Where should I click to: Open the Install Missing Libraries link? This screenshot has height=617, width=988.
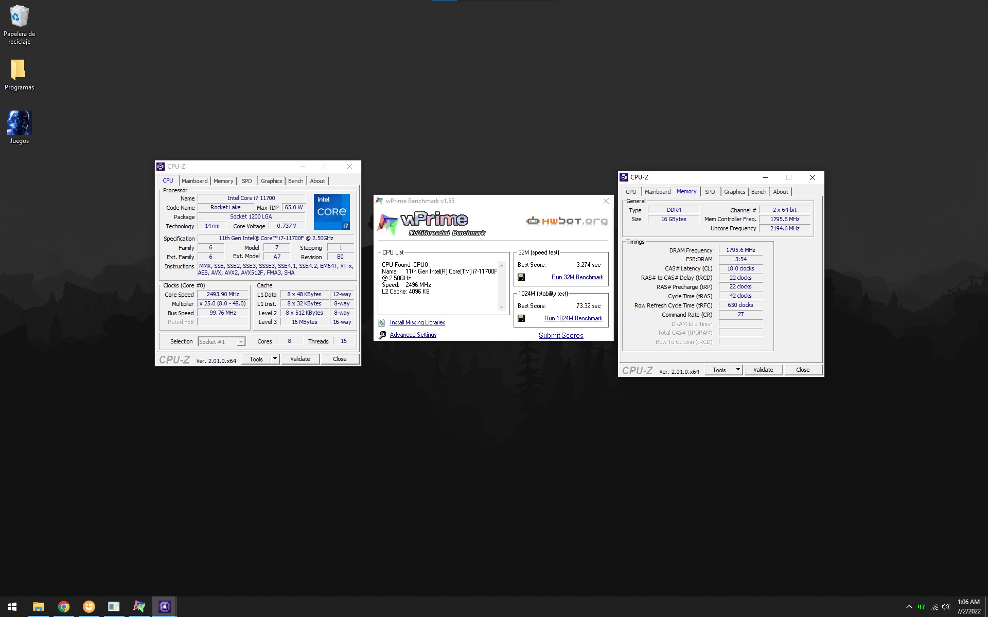coord(417,322)
